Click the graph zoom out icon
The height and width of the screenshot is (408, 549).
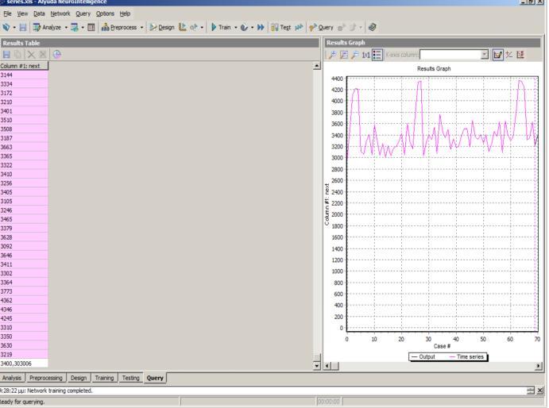pyautogui.click(x=355, y=55)
